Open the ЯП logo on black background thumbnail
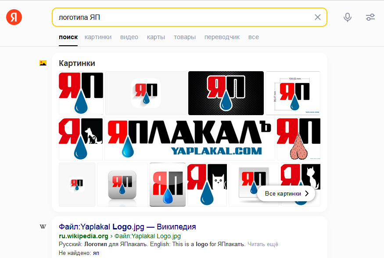This screenshot has width=384, height=258. (226, 93)
